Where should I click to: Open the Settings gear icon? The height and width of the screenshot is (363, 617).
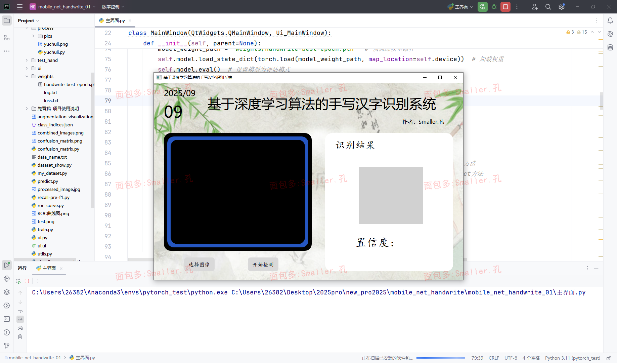coord(561,7)
